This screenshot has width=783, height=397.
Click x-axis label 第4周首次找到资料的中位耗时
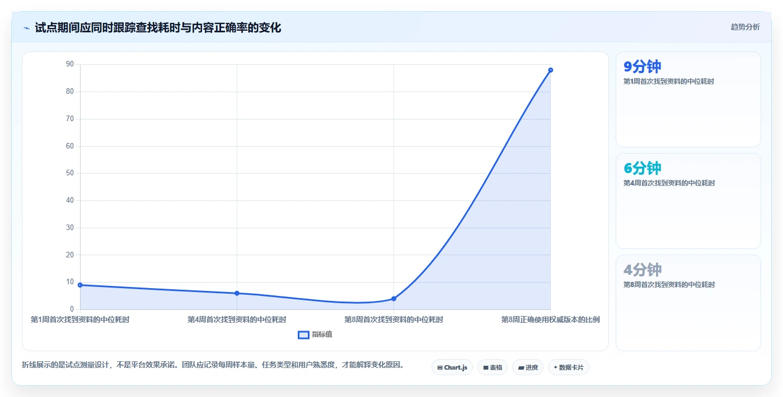[237, 320]
